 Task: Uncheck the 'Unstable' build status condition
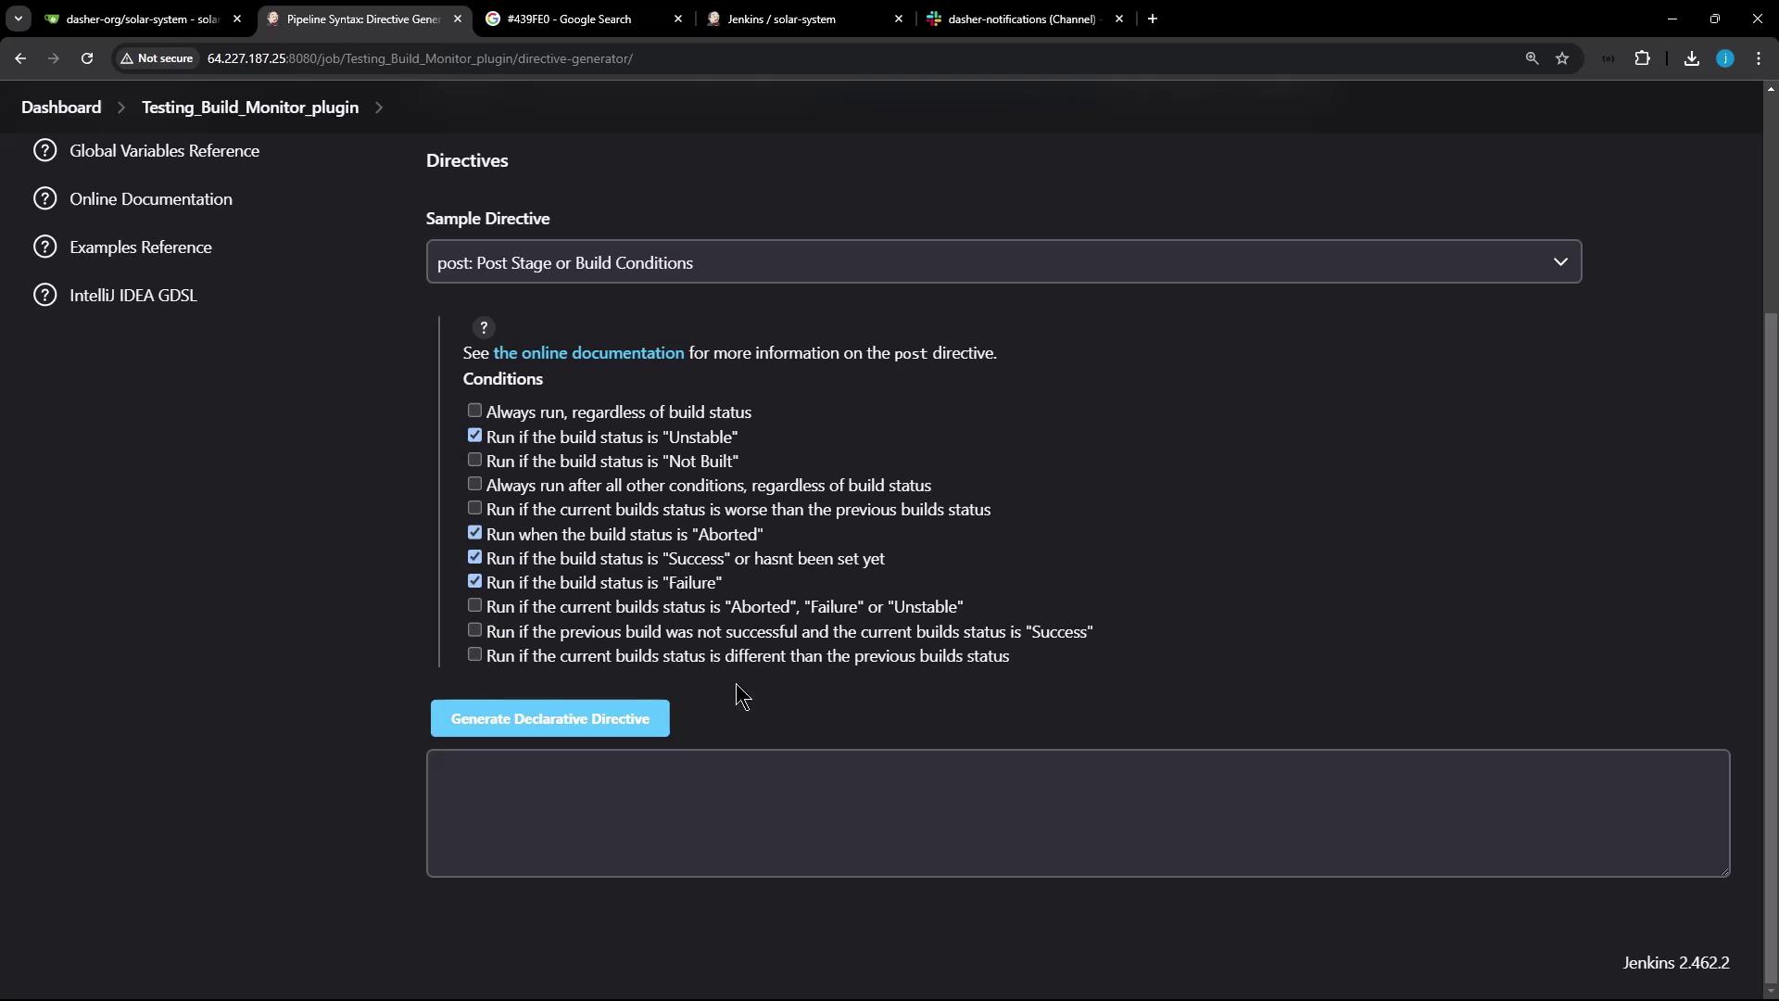[474, 436]
